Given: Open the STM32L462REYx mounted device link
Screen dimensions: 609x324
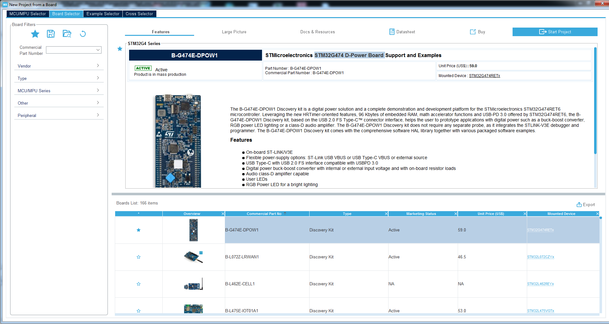Looking at the screenshot, I should coord(540,284).
